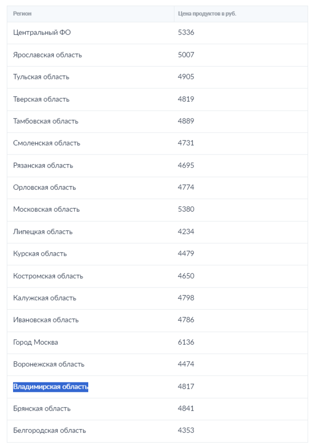The height and width of the screenshot is (447, 317).
Task: Select the "Белгородская область" cell
Action: [50, 431]
